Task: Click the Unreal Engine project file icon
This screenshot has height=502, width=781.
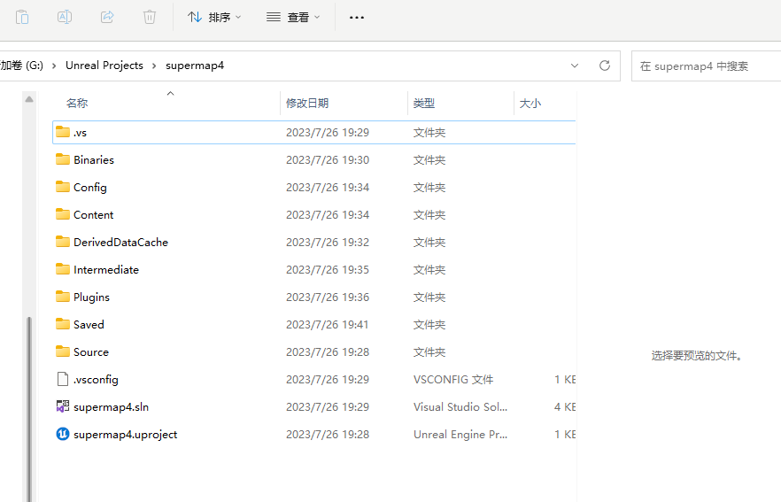Action: coord(63,434)
